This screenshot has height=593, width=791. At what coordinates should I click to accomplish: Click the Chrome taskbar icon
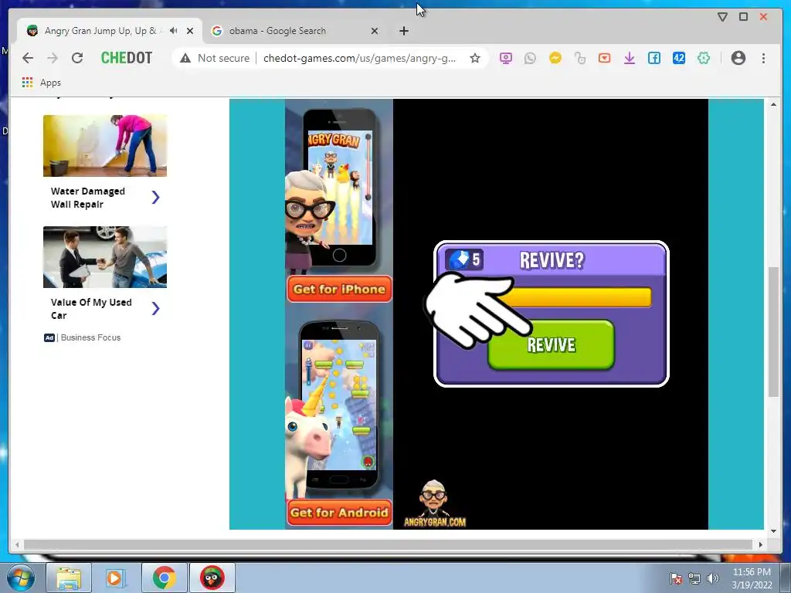click(x=165, y=578)
